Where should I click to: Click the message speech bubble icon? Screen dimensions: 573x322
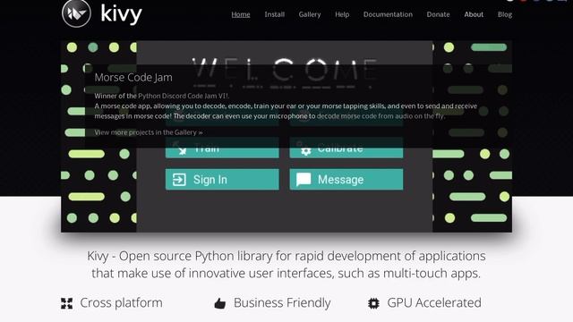coord(304,180)
